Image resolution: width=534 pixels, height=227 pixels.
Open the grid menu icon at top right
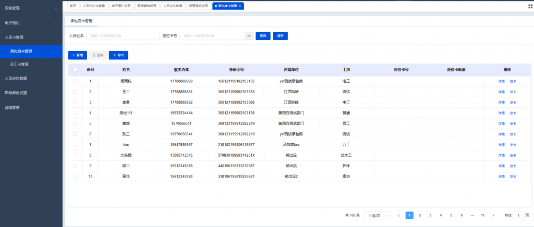530,6
